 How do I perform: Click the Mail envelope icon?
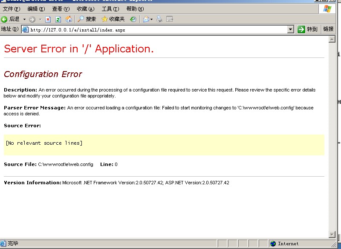[x=146, y=19]
